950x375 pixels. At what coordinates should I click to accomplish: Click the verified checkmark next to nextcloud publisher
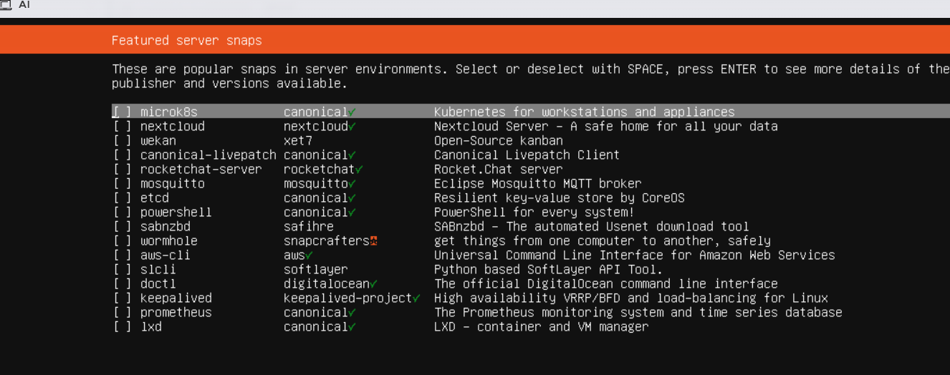(x=352, y=127)
